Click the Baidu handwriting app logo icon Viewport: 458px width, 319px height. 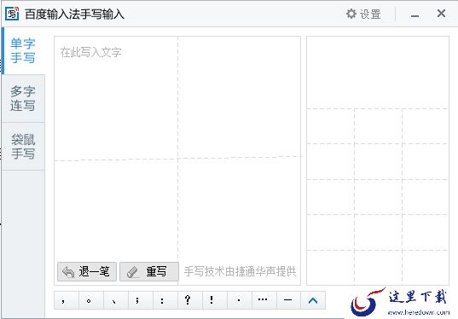tap(12, 14)
